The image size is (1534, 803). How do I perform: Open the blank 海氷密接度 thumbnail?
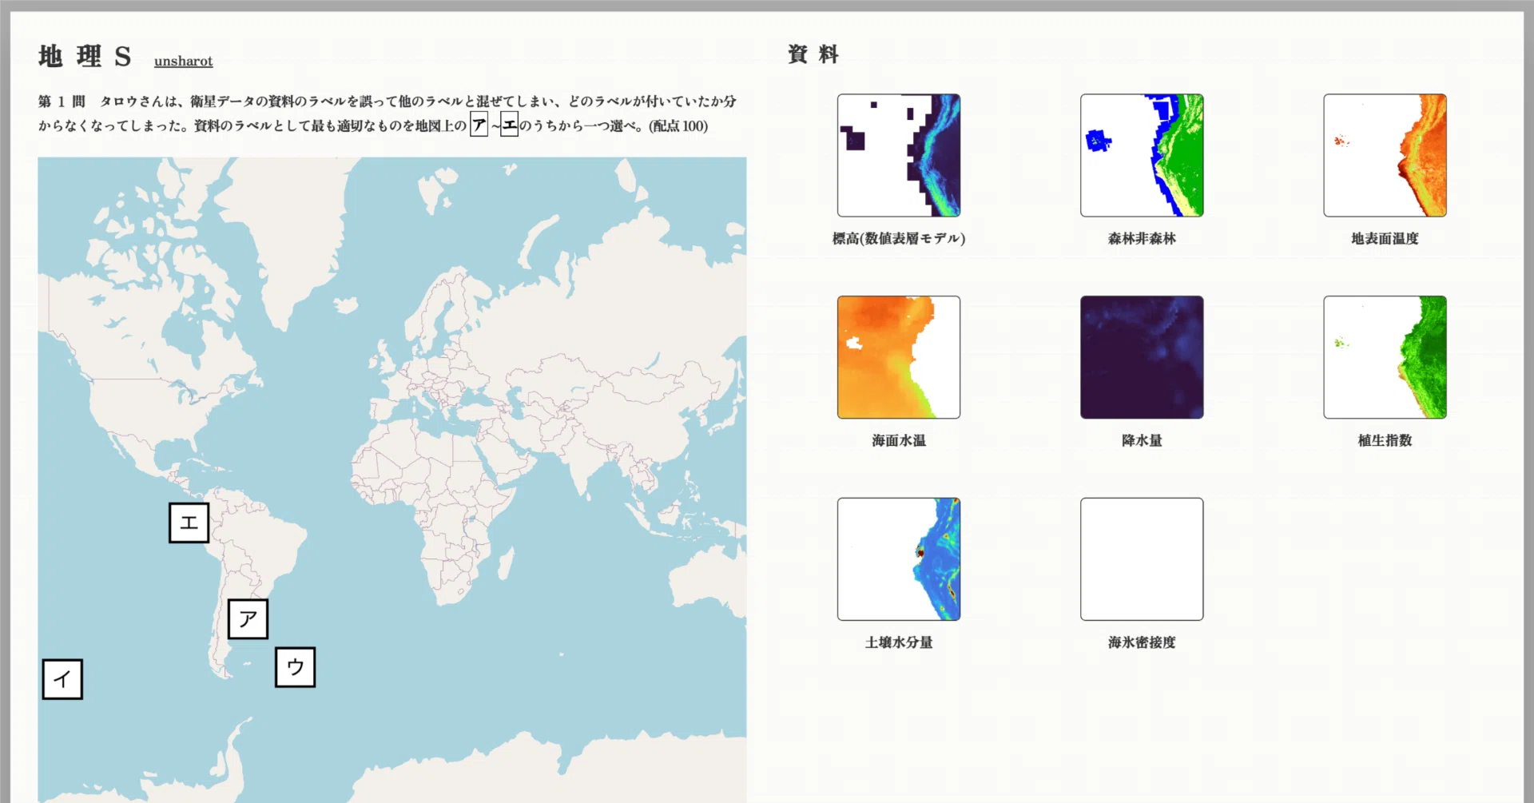[x=1142, y=559]
